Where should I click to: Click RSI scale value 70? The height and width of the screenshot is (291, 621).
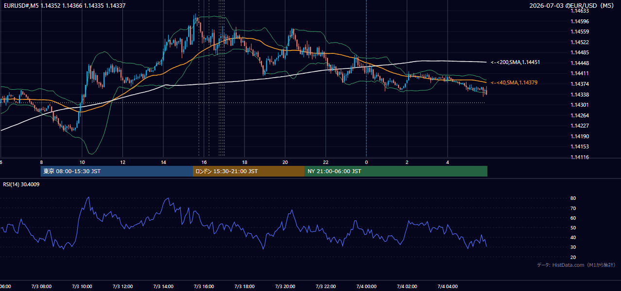click(x=573, y=208)
